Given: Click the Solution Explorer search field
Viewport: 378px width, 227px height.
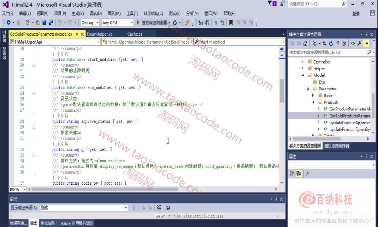Looking at the screenshot, I should click(x=327, y=53).
